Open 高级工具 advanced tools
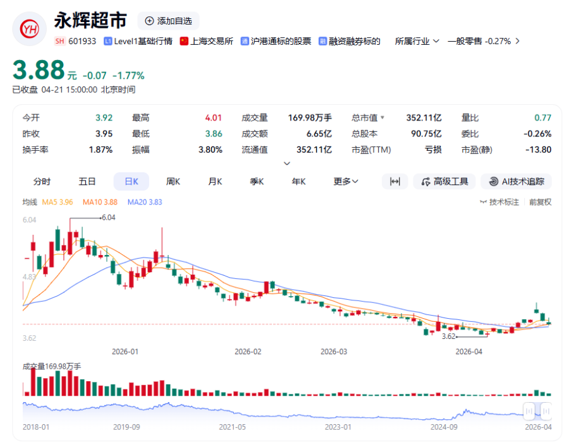 pos(444,182)
